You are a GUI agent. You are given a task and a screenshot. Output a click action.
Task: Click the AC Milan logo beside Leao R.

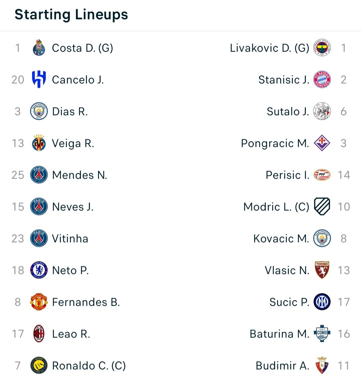[x=39, y=334]
